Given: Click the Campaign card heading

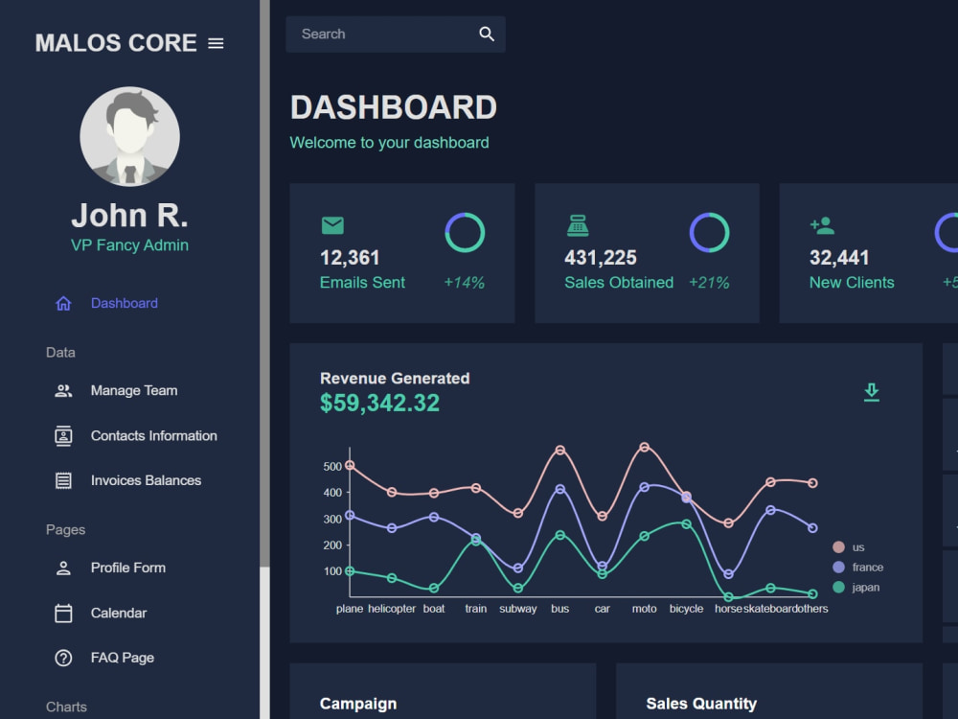Looking at the screenshot, I should pyautogui.click(x=358, y=704).
